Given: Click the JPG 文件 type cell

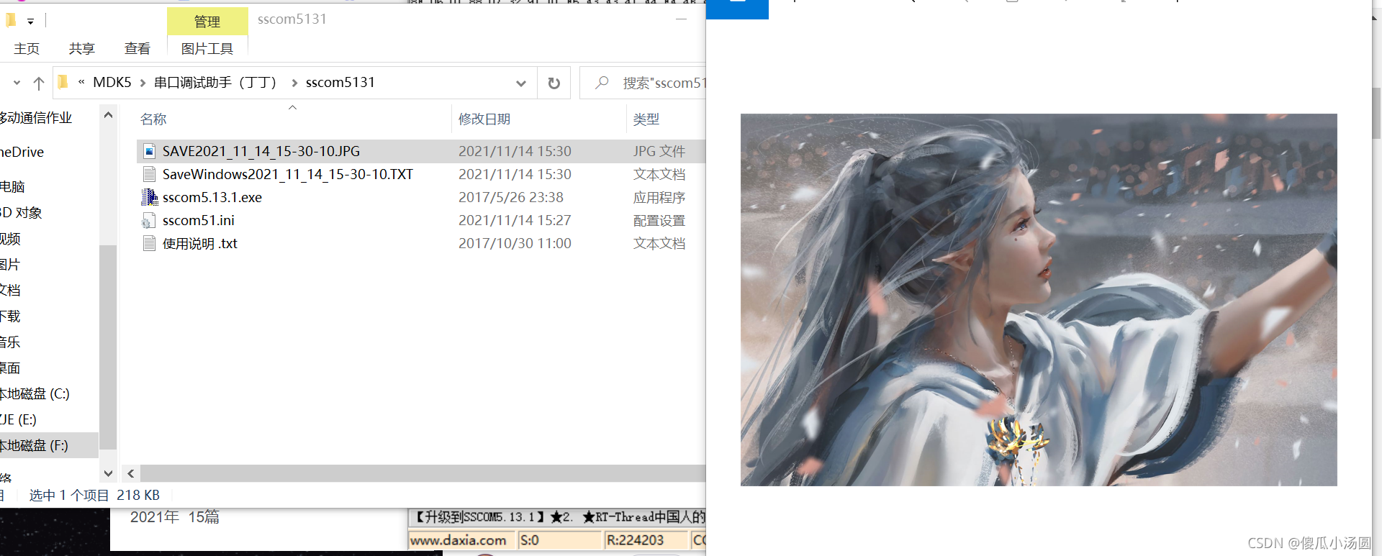Looking at the screenshot, I should click(659, 151).
